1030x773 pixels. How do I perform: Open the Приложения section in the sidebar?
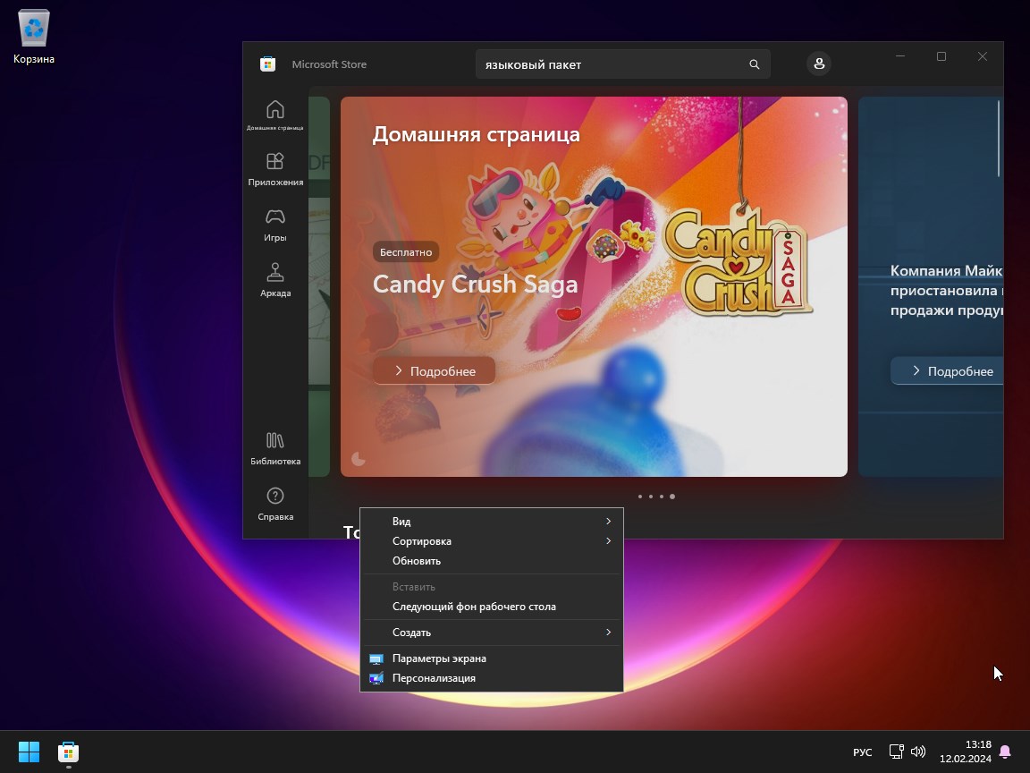(275, 170)
